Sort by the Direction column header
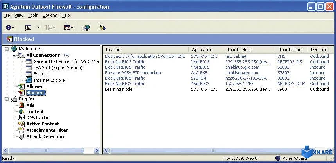336x163 pixels. click(x=319, y=50)
